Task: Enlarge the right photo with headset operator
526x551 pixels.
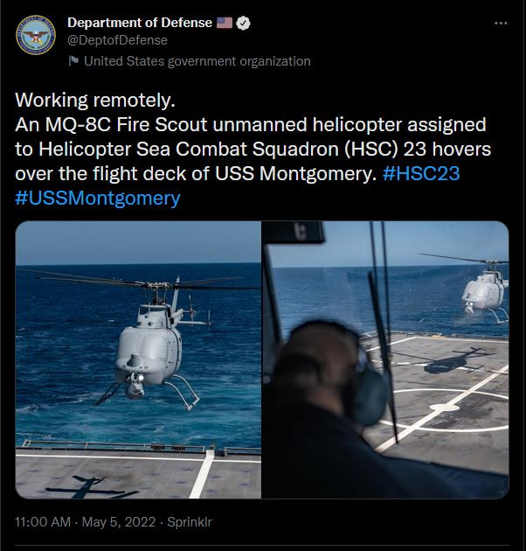Action: click(x=385, y=359)
